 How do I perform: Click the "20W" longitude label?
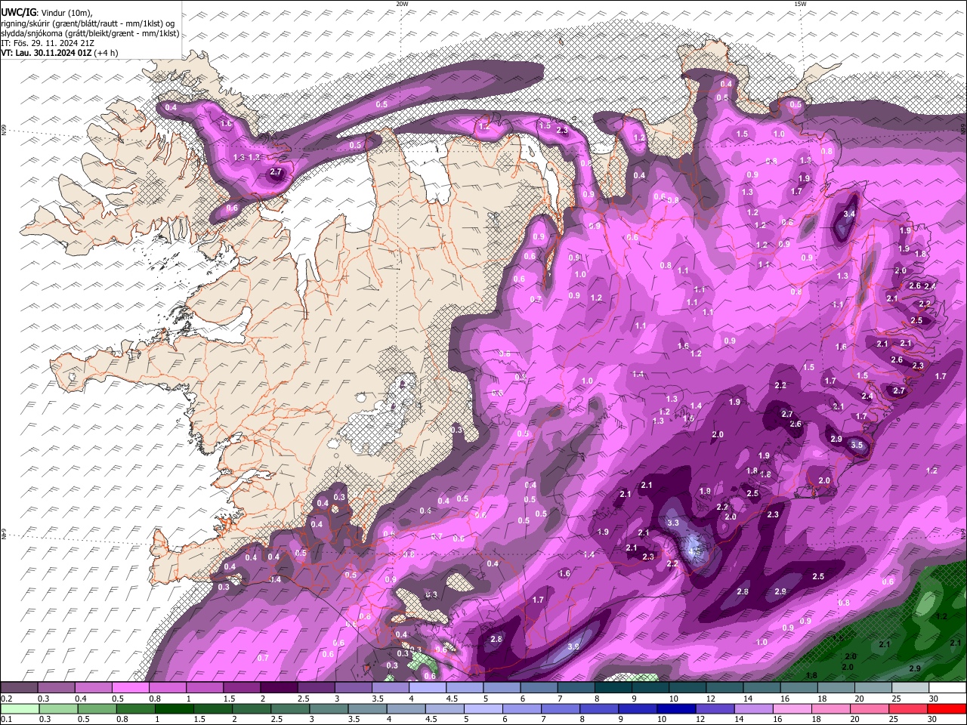402,4
